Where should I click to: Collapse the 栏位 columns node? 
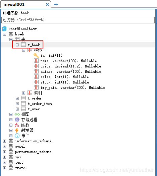tap(23, 50)
